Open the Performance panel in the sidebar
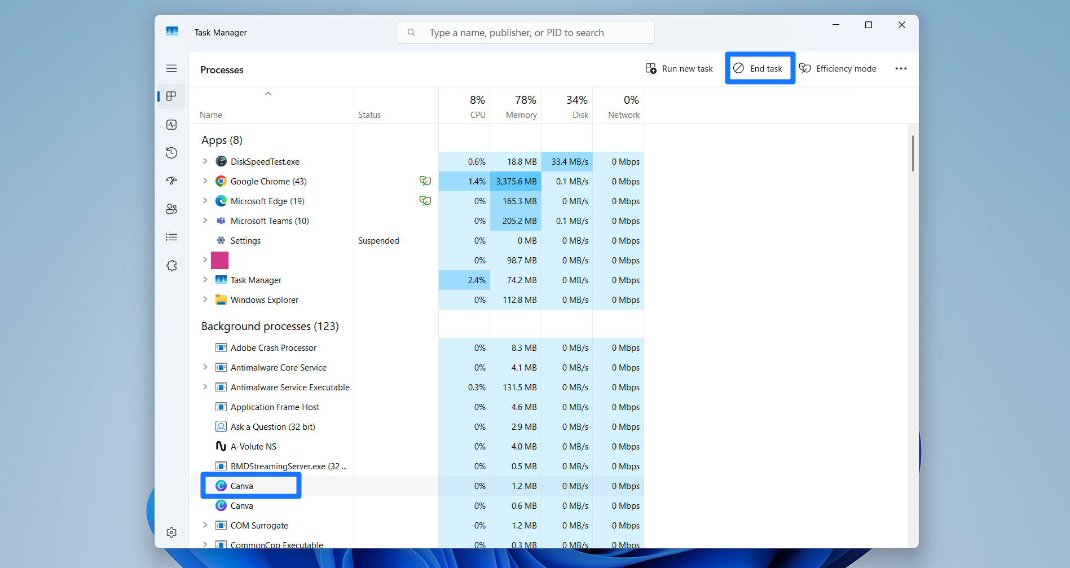 tap(171, 125)
